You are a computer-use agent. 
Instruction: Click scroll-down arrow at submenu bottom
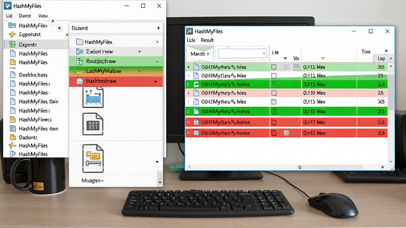click(x=160, y=182)
